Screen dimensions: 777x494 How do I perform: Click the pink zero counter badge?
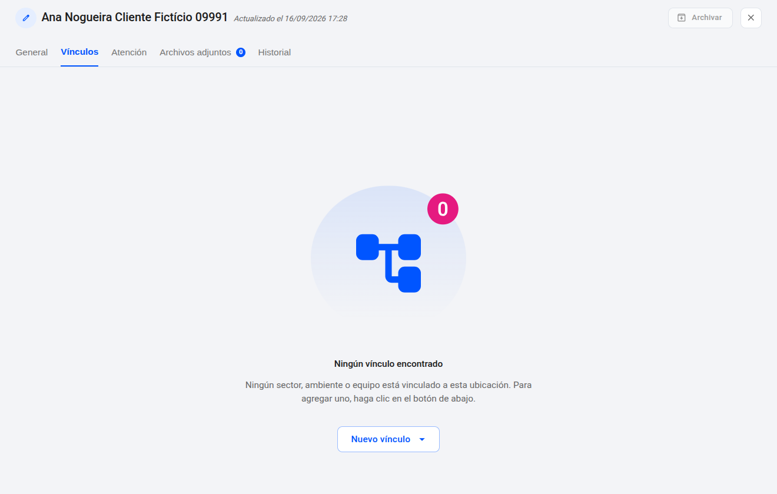coord(443,209)
